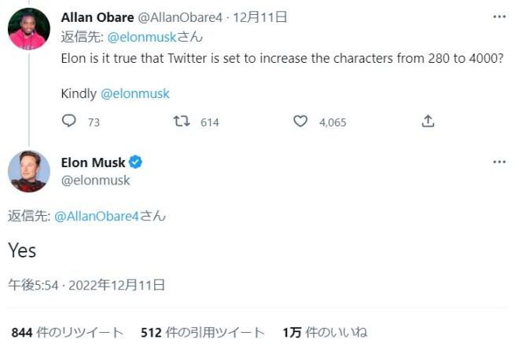
Task: Click the @elonmusk handle under Elon's name
Action: [x=95, y=181]
